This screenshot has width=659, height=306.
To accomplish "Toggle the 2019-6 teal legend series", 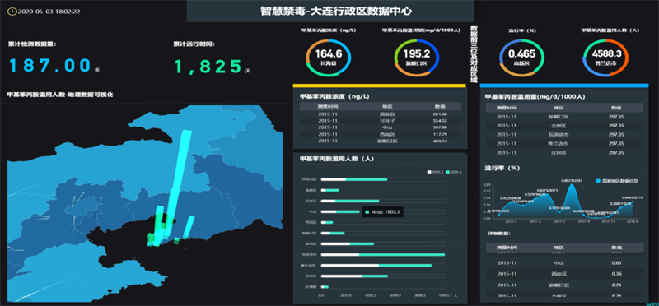I will 454,172.
